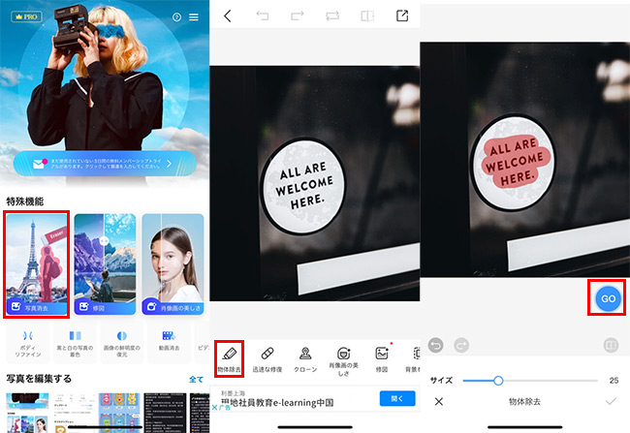Toggle compare icon above size slider
Image resolution: width=630 pixels, height=433 pixels.
pyautogui.click(x=611, y=345)
